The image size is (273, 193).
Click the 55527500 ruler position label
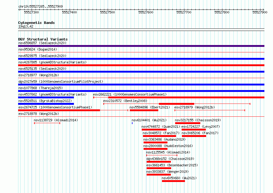click(107, 12)
